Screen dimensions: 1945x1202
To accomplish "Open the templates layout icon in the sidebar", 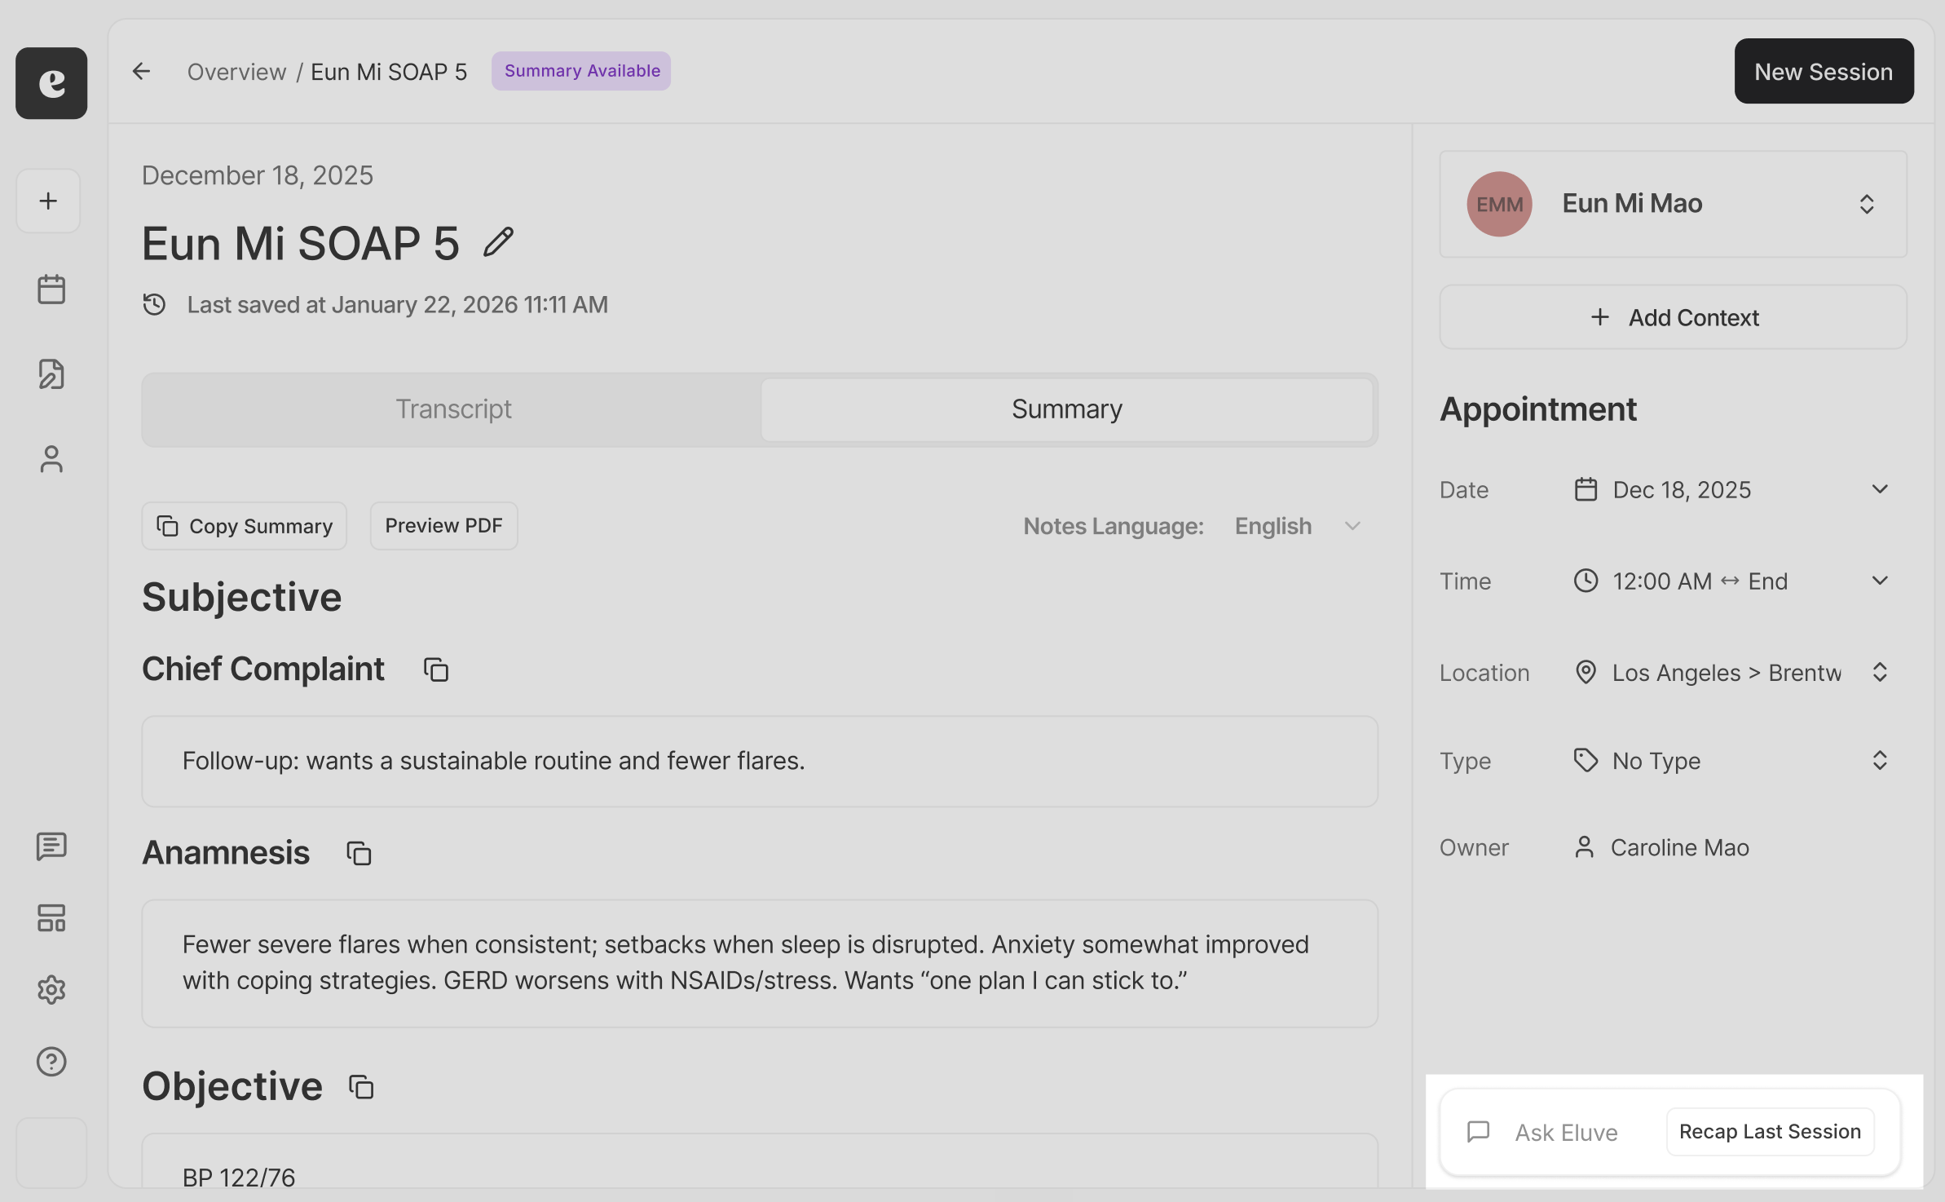I will [51, 917].
